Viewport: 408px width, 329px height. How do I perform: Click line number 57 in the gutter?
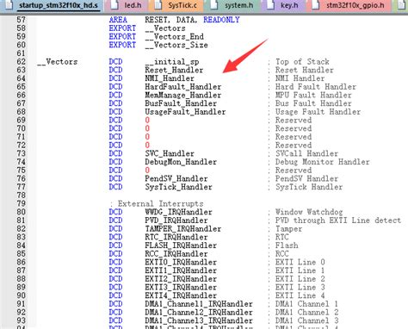22,20
